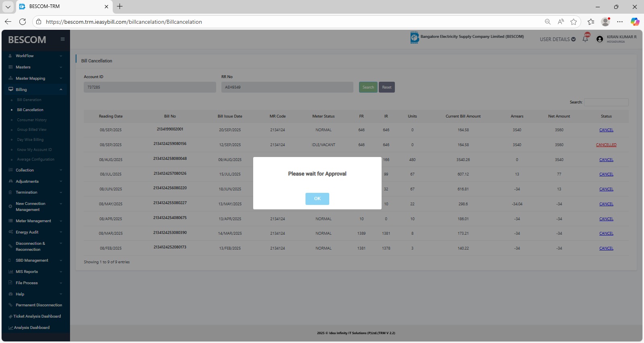Viewport: 644px width, 343px height.
Task: Cancel bill number 2134199002001
Action: [606, 130]
